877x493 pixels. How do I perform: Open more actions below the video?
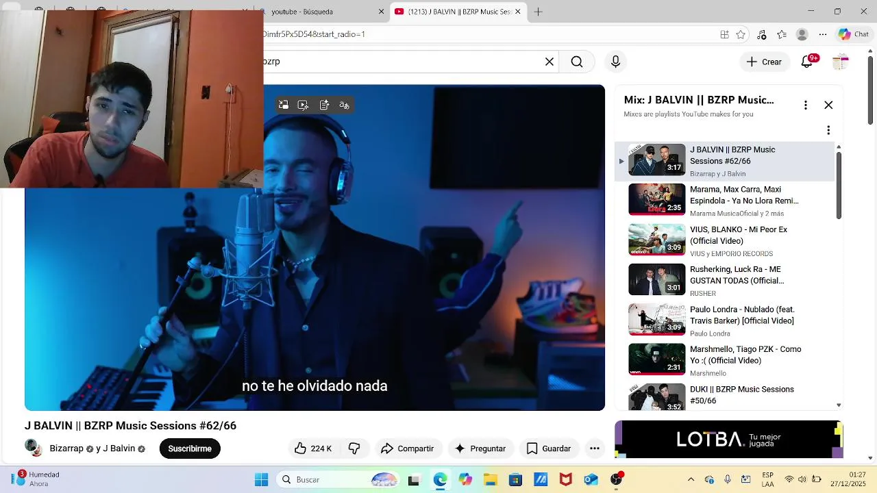(x=595, y=448)
